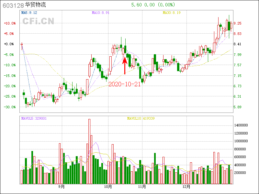Click the MA10:8.91 legend label

[x=101, y=13]
